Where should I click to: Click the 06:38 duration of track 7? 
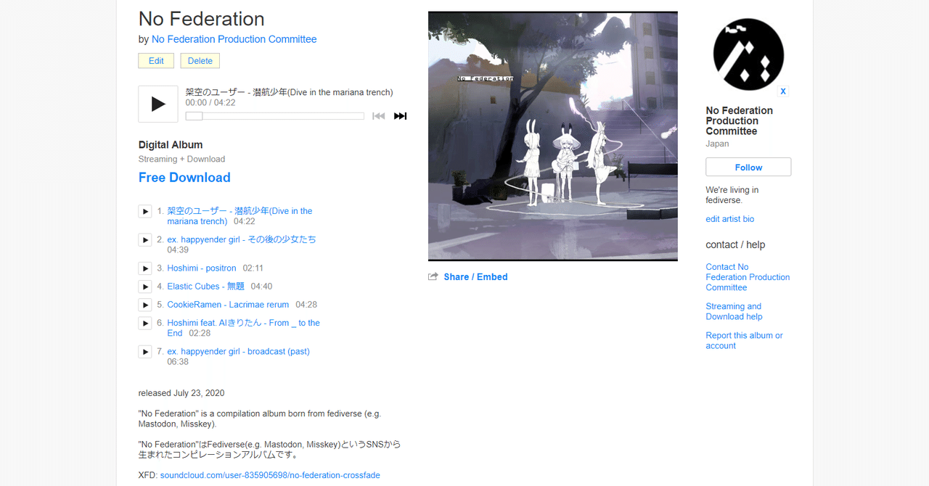click(x=178, y=362)
